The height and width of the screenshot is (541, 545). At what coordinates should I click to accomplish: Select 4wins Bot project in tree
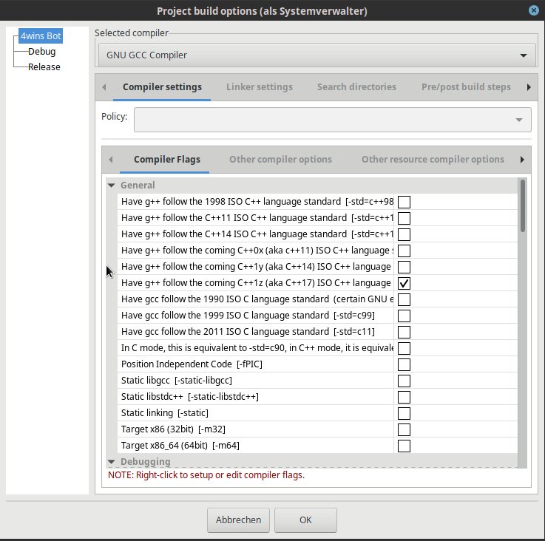pyautogui.click(x=41, y=35)
